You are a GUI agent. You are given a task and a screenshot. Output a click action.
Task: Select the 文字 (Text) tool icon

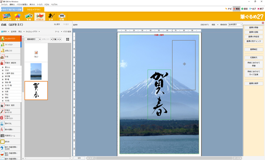pos(51,16)
